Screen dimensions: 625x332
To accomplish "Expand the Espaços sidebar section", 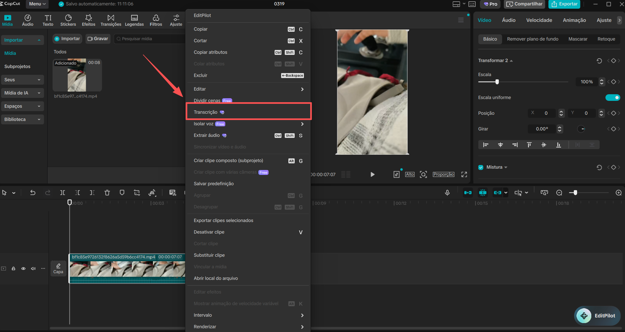I will tap(22, 106).
